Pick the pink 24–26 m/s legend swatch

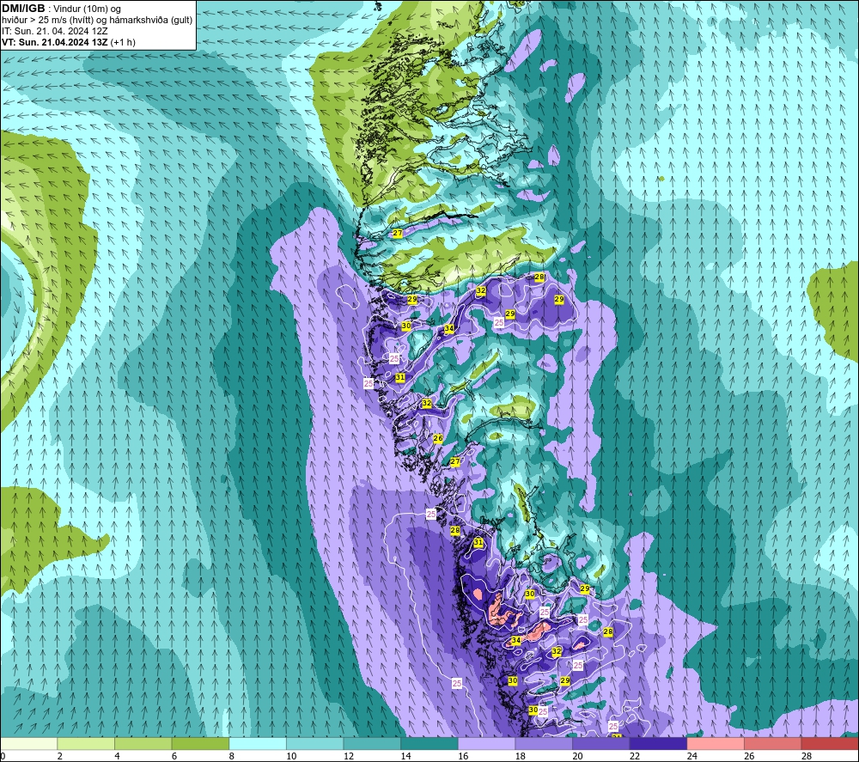(716, 744)
